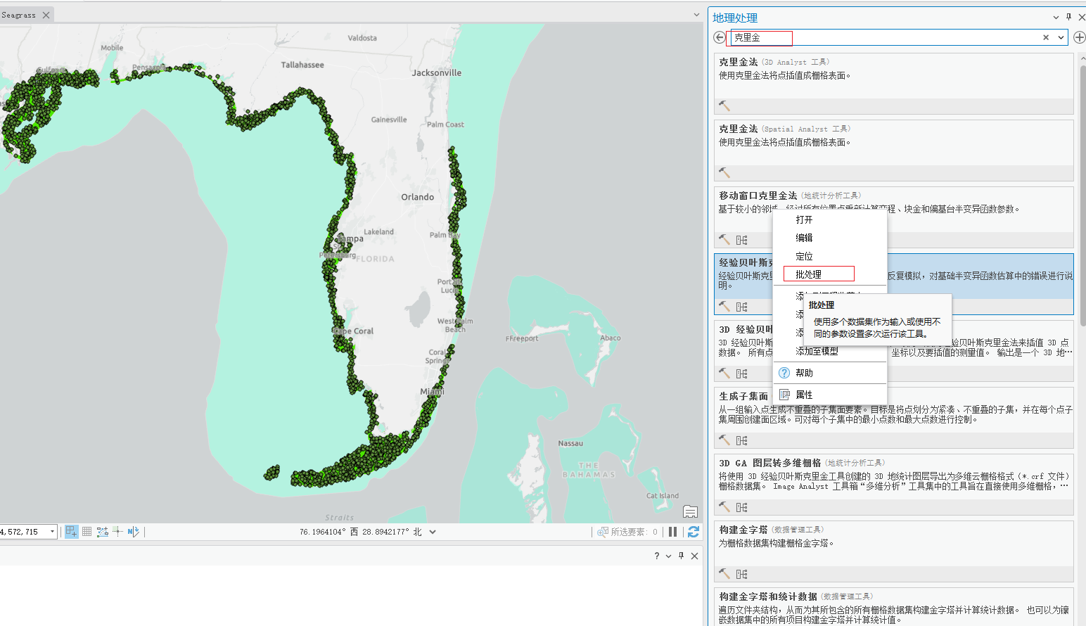Open batch/ModelBuilder icon beside 移动窗口克里金法 hammer
Viewport: 1086px width, 626px height.
click(x=741, y=240)
